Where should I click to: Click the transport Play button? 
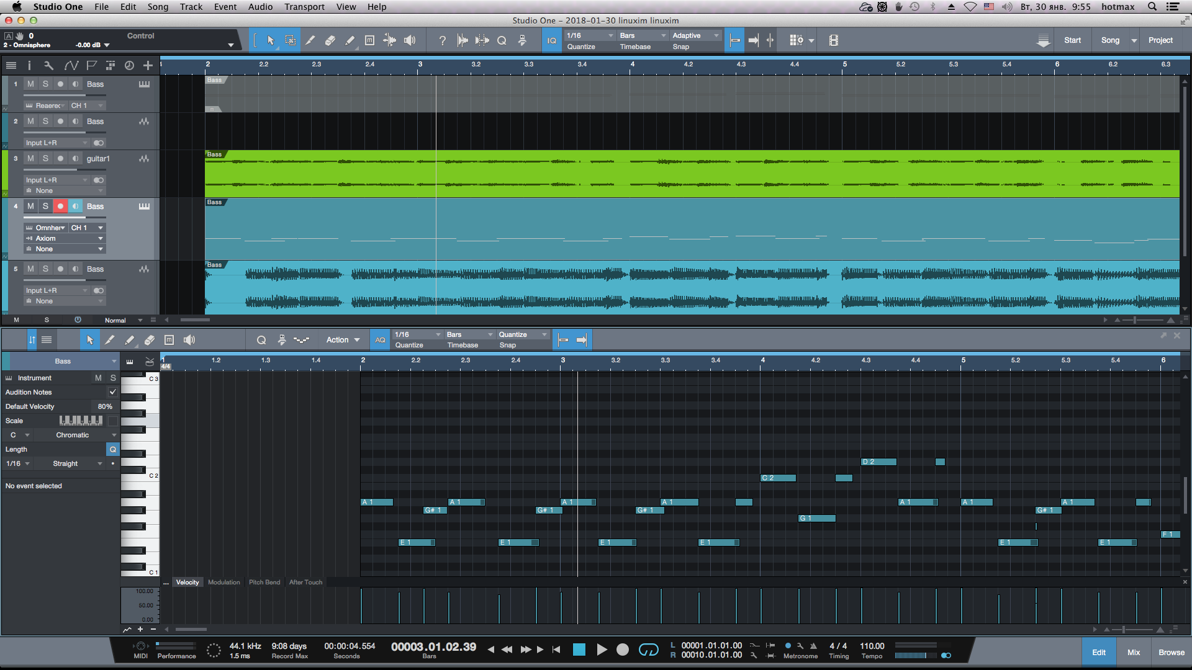602,650
